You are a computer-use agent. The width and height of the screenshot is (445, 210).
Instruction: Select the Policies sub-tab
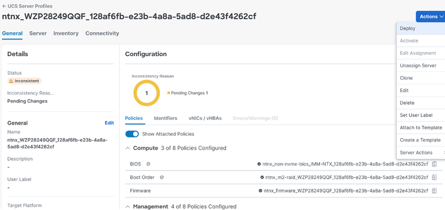133,118
